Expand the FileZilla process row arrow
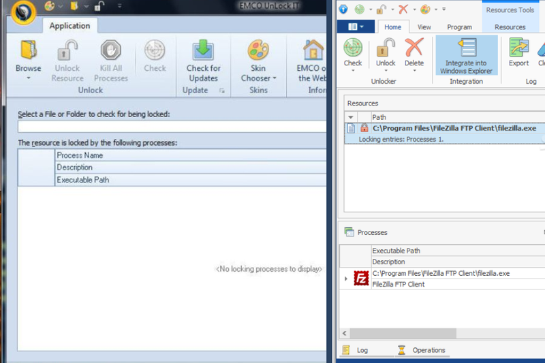The image size is (545, 363). pos(346,279)
